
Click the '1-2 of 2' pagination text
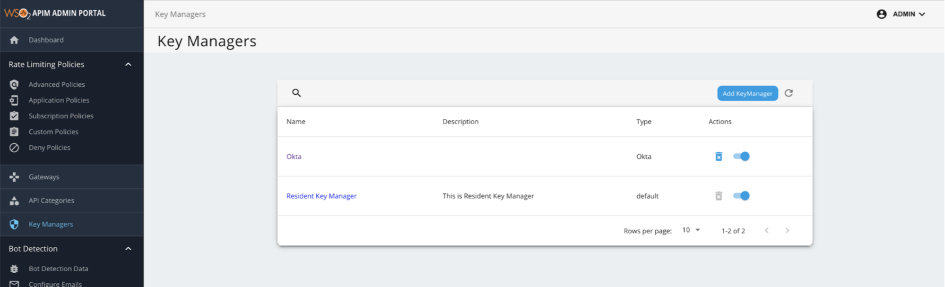point(733,231)
